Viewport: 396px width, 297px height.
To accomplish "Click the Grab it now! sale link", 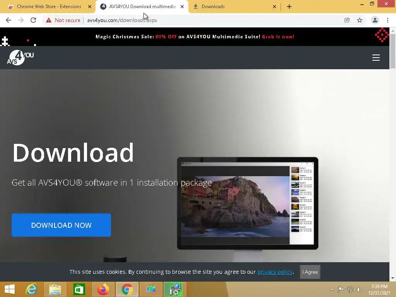I will pyautogui.click(x=278, y=37).
